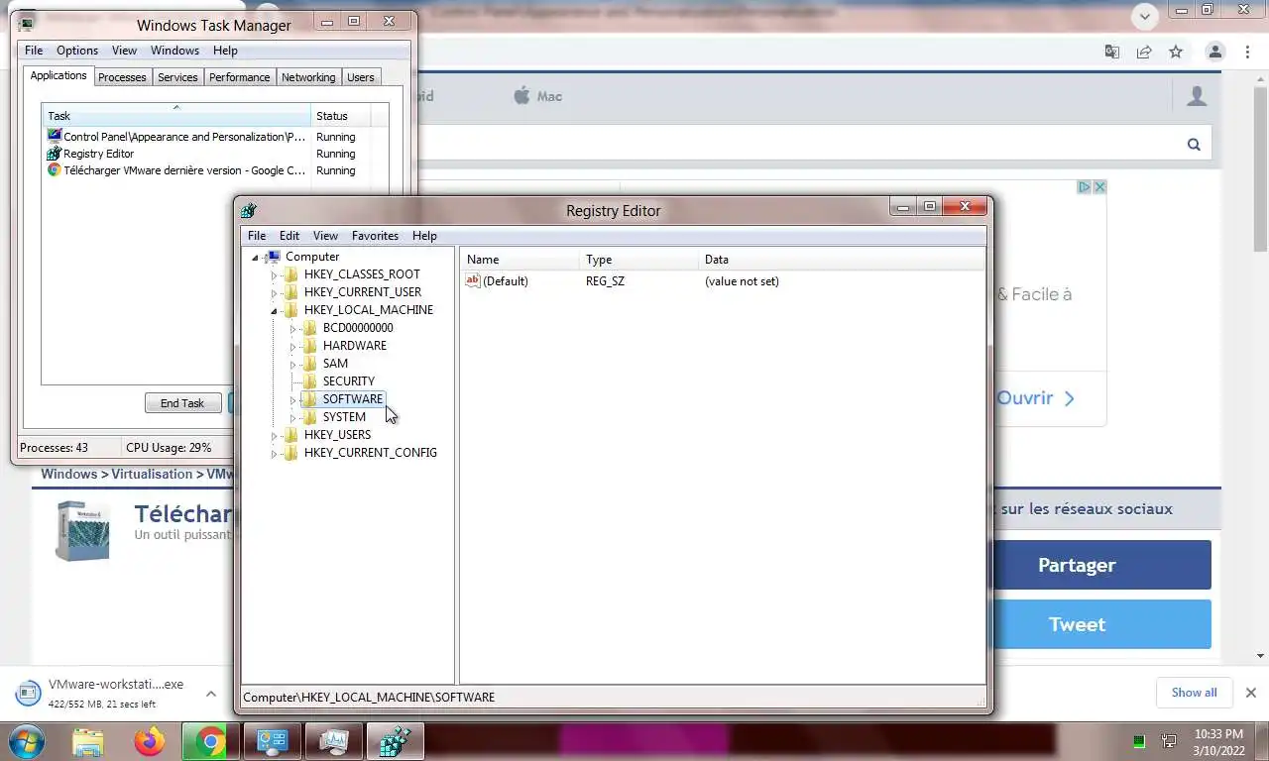
Task: Open Task Manager Options menu
Action: [x=77, y=51]
